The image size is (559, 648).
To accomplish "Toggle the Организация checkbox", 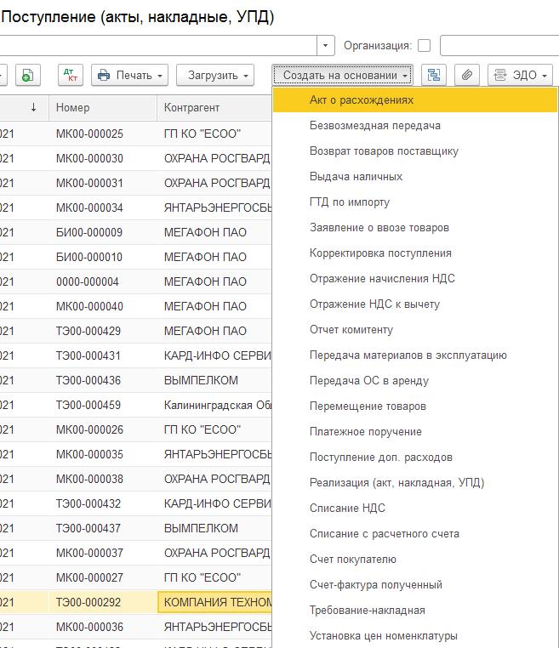I will click(425, 45).
